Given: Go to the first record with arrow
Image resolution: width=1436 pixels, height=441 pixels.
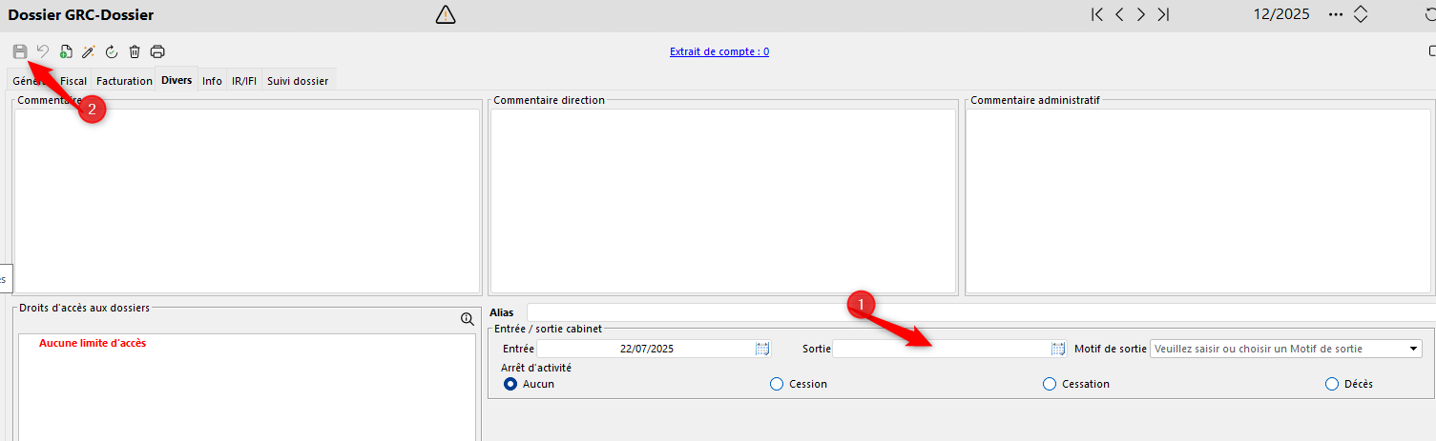Looking at the screenshot, I should 1097,14.
